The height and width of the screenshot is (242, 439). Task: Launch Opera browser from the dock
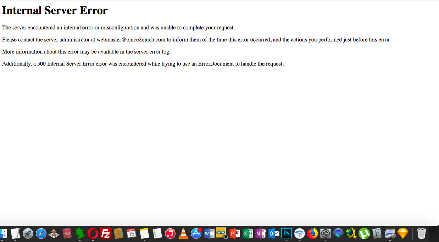93,233
